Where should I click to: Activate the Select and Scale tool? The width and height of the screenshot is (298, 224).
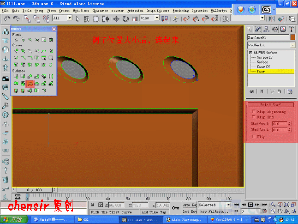(x=135, y=19)
